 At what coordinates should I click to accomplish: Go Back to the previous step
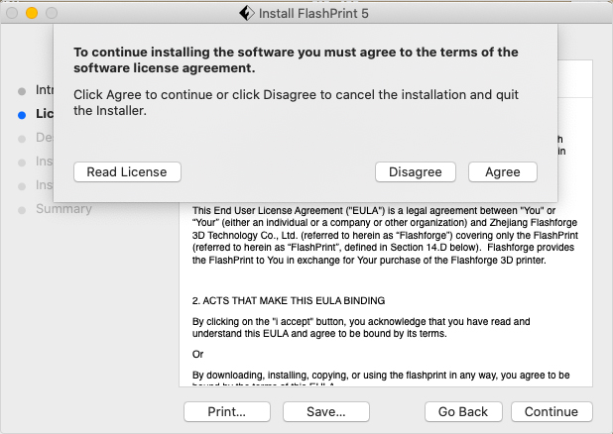coord(463,411)
